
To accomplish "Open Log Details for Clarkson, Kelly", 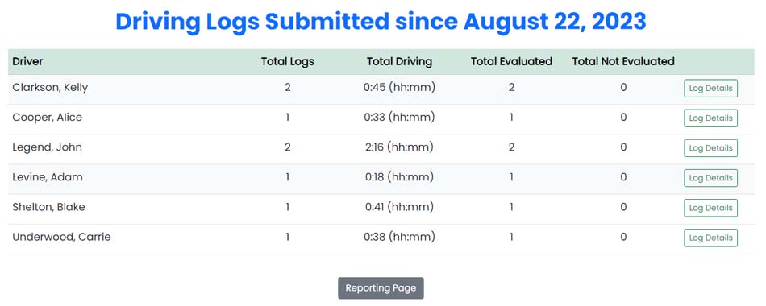I will [x=710, y=89].
